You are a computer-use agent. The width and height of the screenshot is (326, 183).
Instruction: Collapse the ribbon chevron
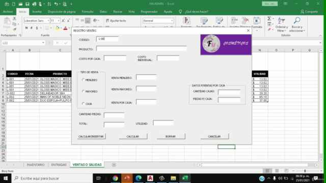pos(320,36)
